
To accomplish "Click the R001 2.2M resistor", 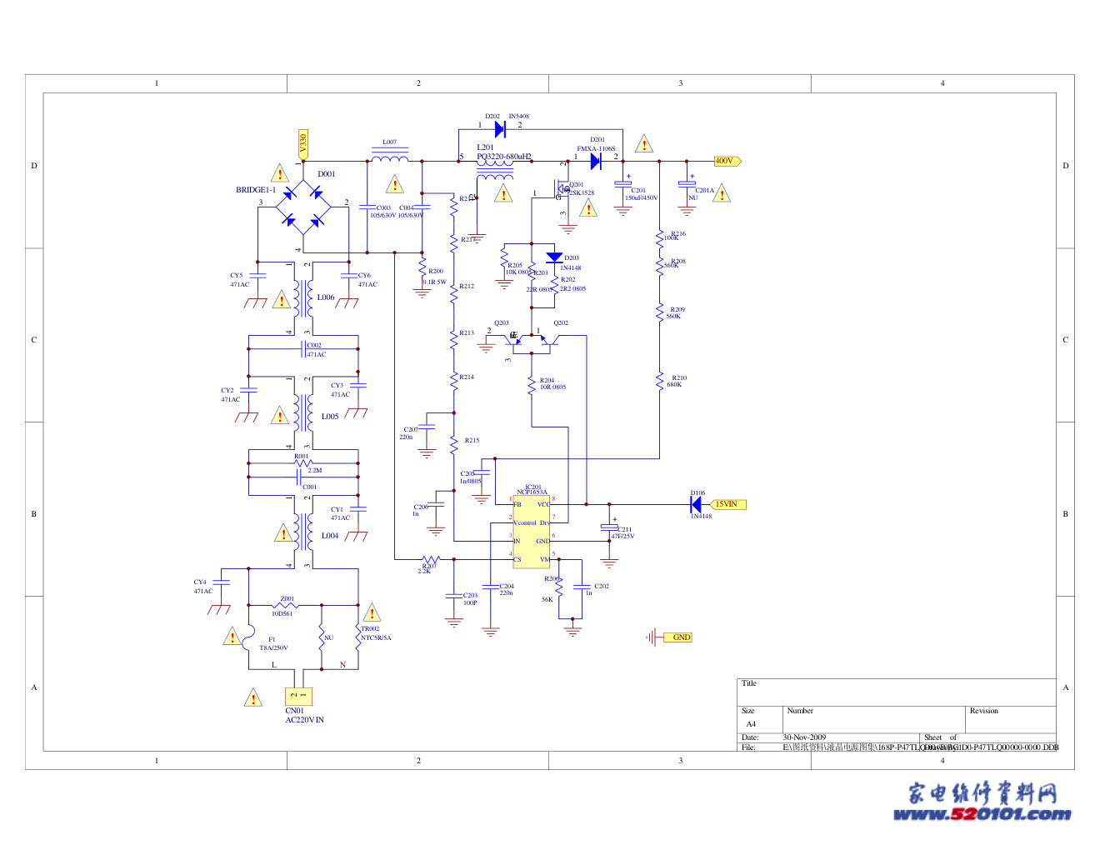I will 303,462.
